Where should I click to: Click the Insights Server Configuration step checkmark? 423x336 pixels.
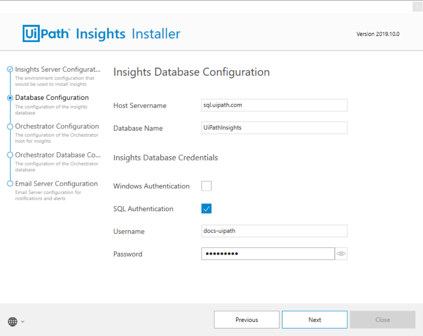pos(10,69)
